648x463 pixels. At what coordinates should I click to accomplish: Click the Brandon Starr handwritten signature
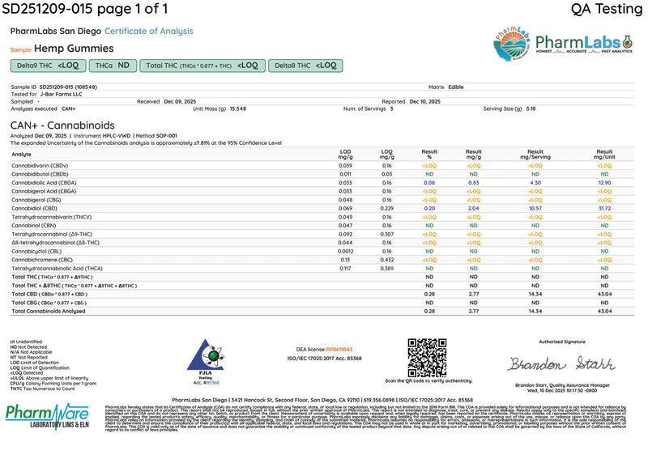click(562, 363)
